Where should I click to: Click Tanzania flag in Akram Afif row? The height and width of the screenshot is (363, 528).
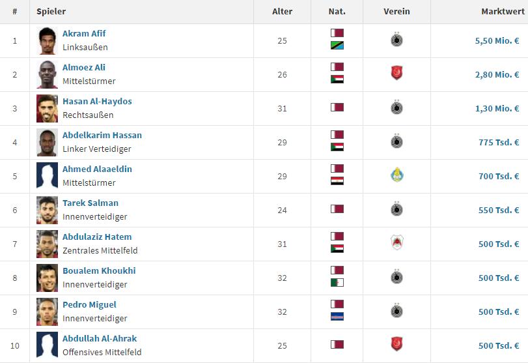(337, 46)
